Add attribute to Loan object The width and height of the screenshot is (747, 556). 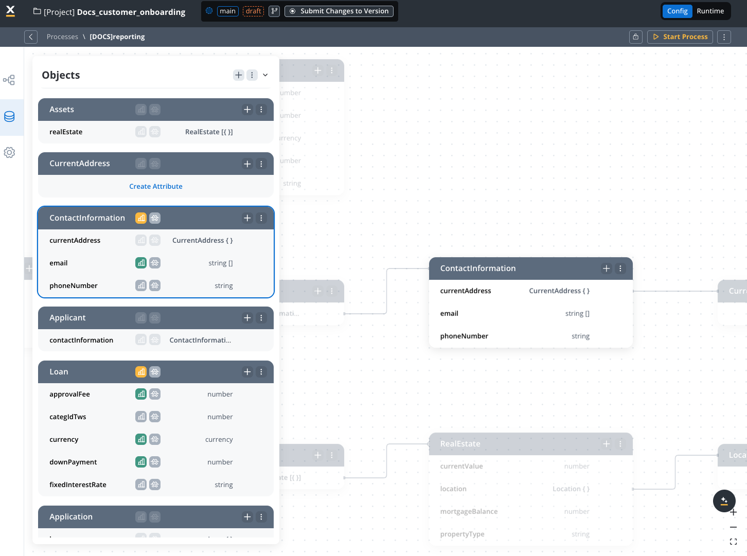coord(247,372)
